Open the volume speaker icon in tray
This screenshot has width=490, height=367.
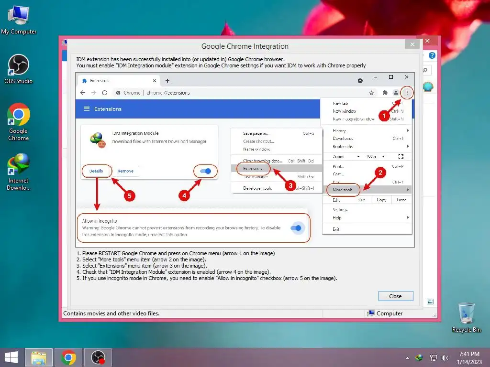(445, 357)
